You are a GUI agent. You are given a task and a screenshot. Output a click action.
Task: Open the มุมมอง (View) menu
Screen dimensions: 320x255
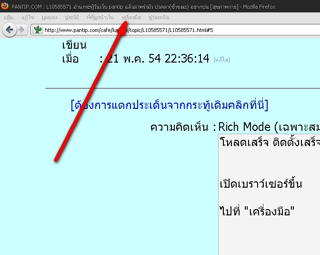coord(50,17)
